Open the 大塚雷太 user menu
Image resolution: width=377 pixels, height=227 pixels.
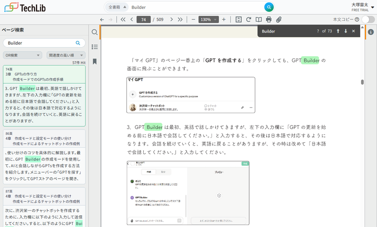coord(362,7)
